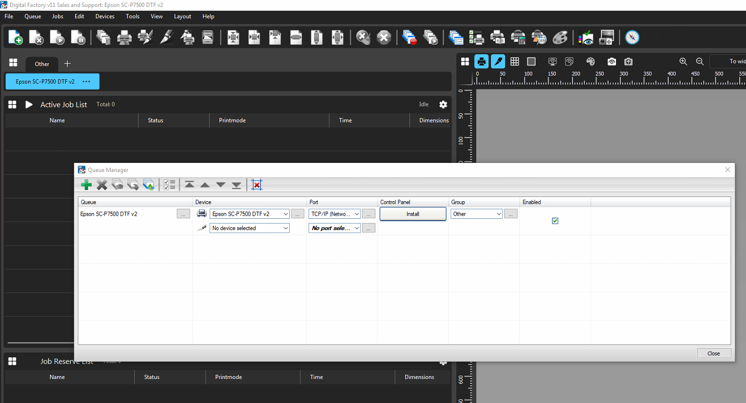Toggle the printer view button in preview toolbar

point(481,62)
